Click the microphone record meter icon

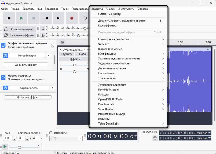point(43,29)
